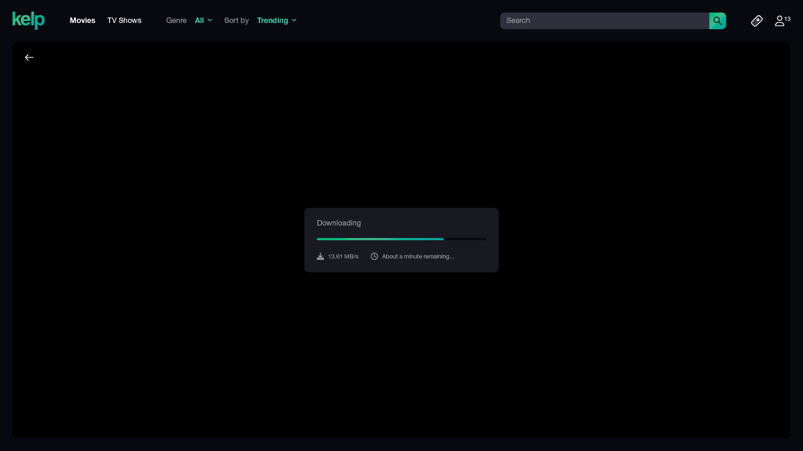Switch to the Movies tab
The image size is (803, 451).
tap(82, 20)
